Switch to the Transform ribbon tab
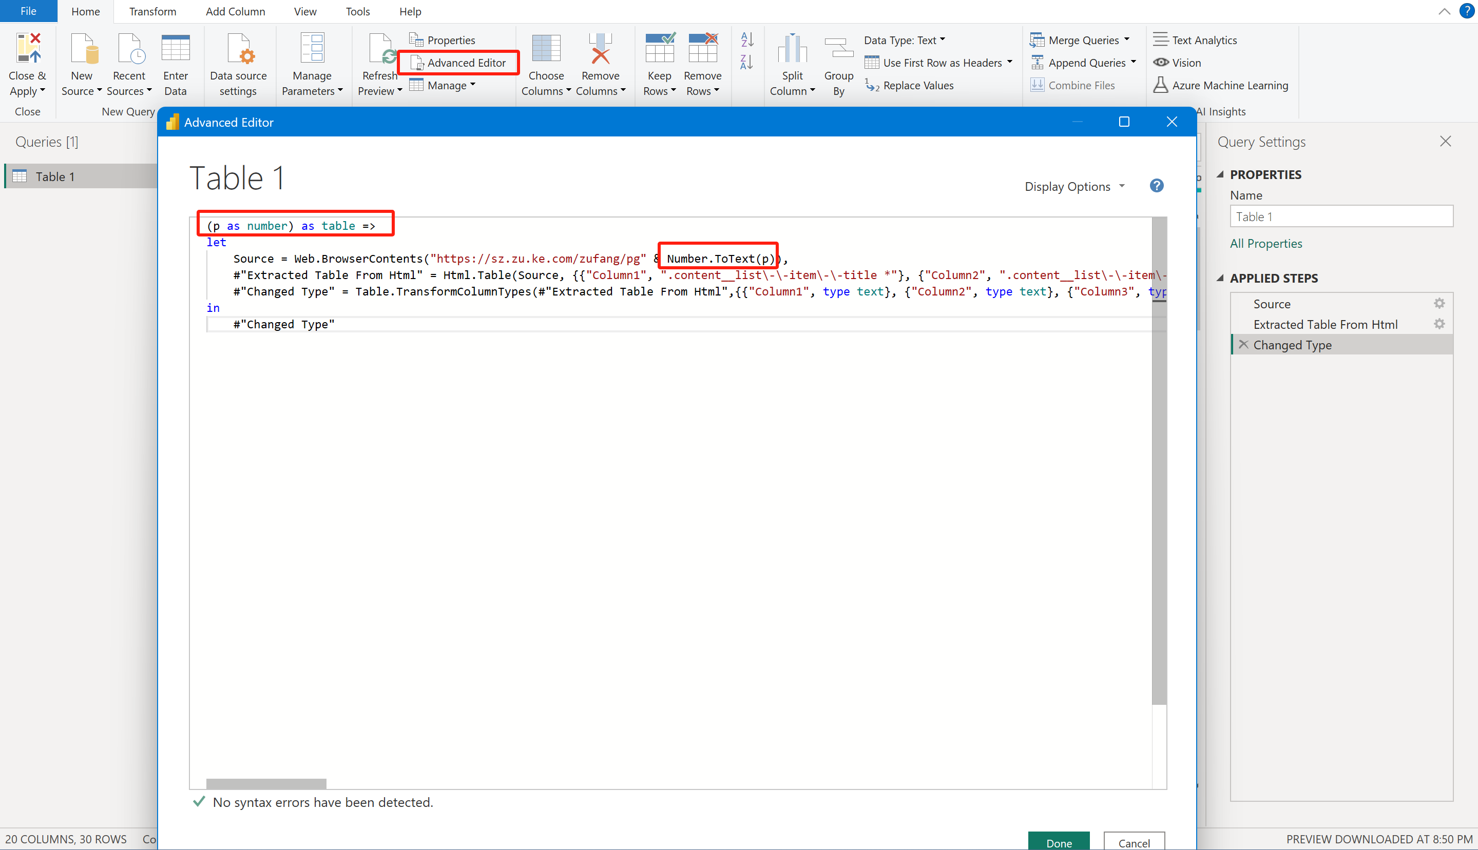The width and height of the screenshot is (1478, 850). click(x=152, y=12)
